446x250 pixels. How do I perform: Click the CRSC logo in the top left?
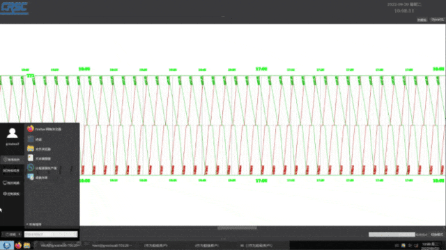coord(14,8)
